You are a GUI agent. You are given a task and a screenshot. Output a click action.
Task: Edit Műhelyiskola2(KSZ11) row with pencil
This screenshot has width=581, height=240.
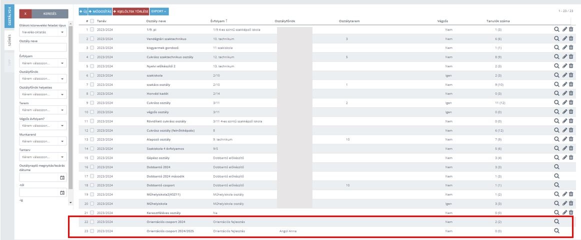564,194
